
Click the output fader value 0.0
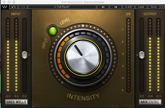(x=142, y=96)
